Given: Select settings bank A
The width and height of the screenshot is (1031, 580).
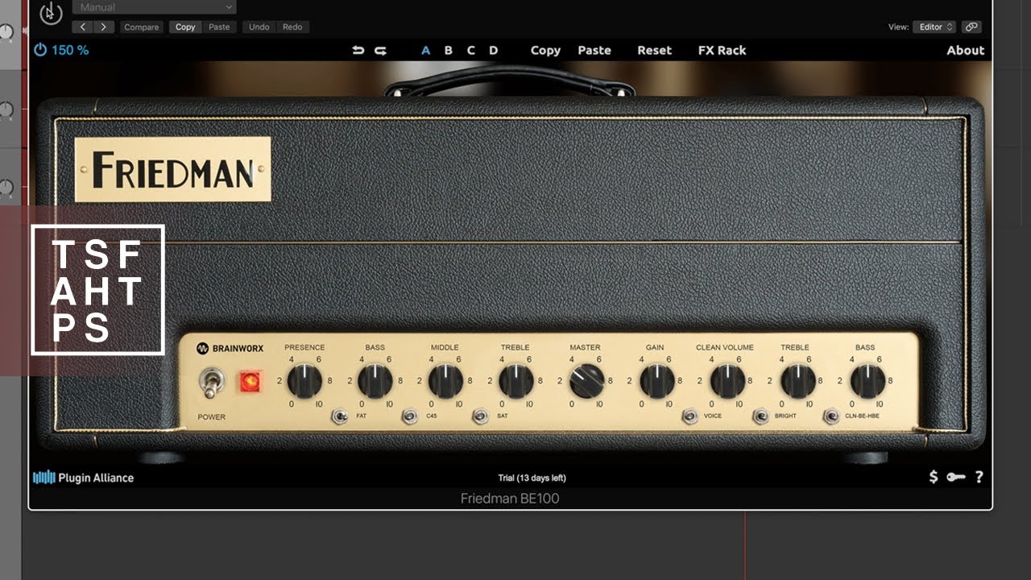Looking at the screenshot, I should 426,50.
